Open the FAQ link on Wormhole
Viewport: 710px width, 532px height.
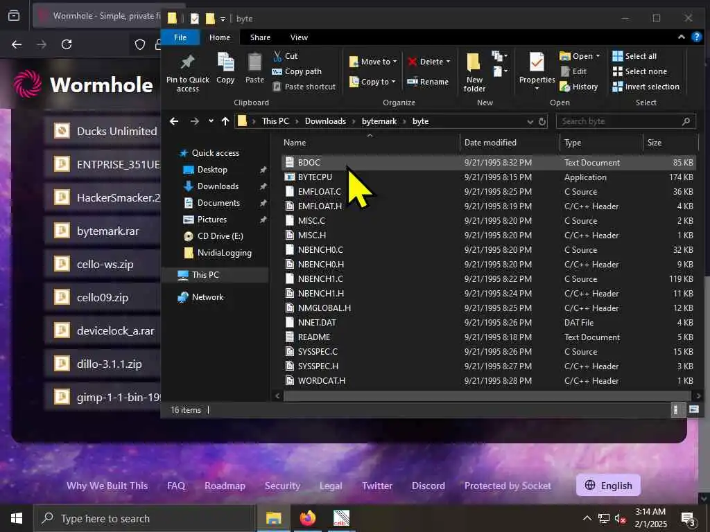click(x=175, y=486)
